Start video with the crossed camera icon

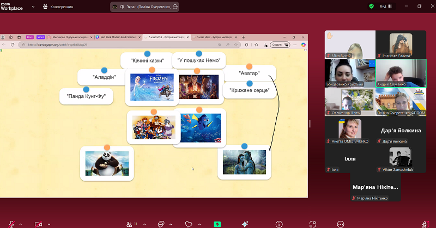tap(38, 224)
